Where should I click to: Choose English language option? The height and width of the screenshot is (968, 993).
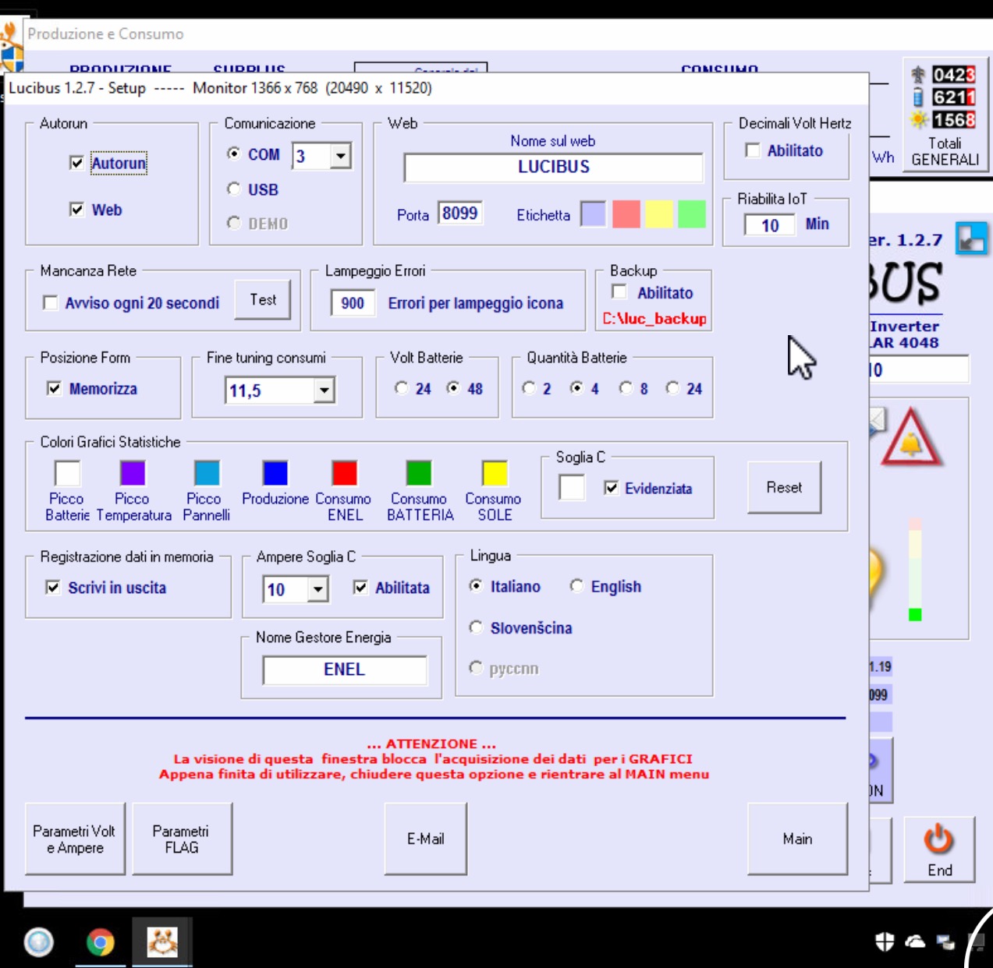click(576, 585)
